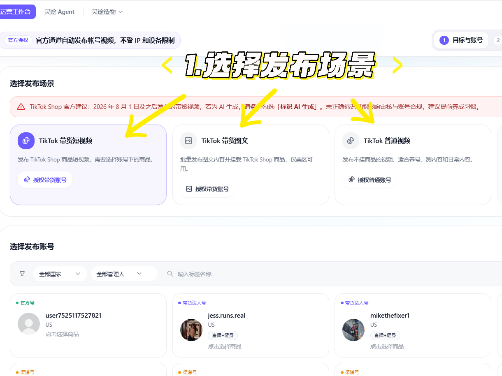Click 点击选择商品 under mikethefixer1
The height and width of the screenshot is (376, 502).
tap(387, 346)
